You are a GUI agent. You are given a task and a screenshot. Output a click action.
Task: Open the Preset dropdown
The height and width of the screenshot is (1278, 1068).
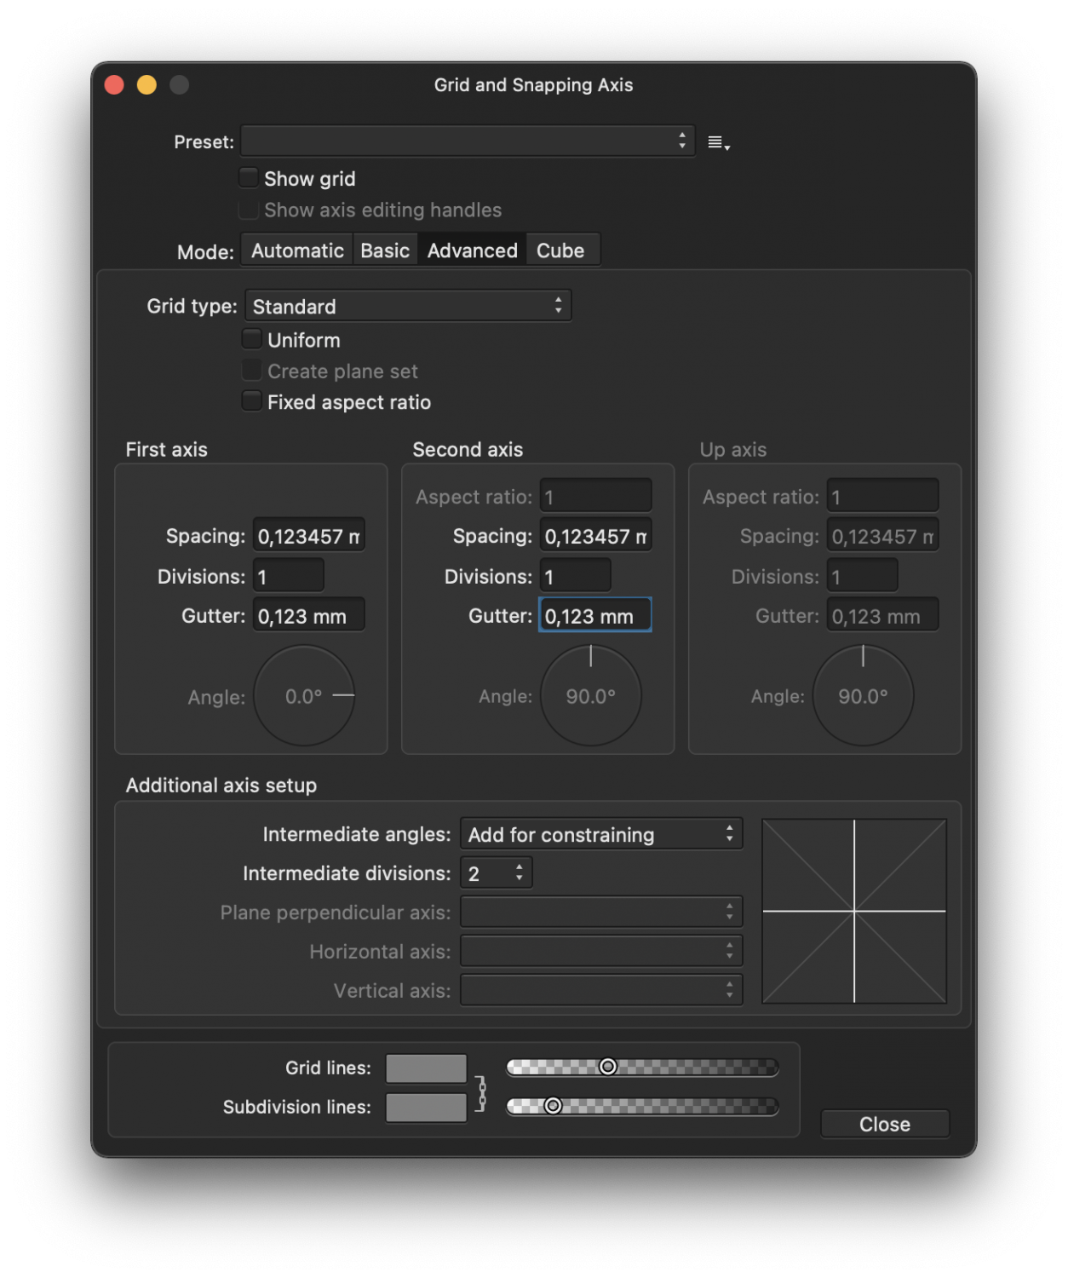click(x=468, y=141)
